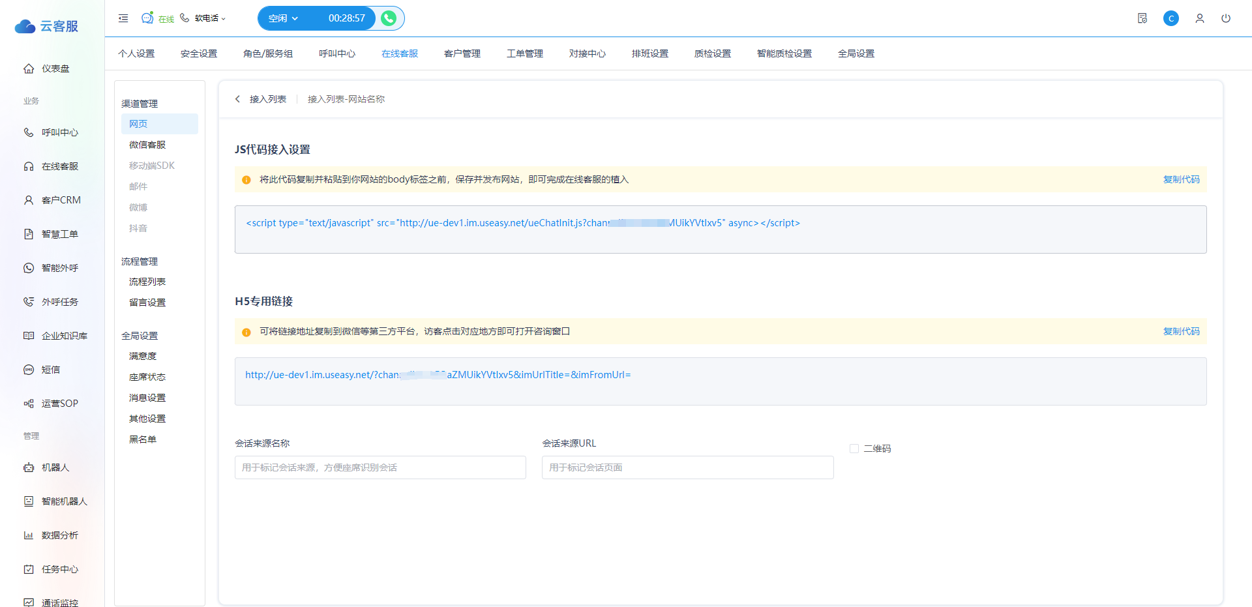Open 外呼任务 in sidebar
The width and height of the screenshot is (1252, 607).
52,302
